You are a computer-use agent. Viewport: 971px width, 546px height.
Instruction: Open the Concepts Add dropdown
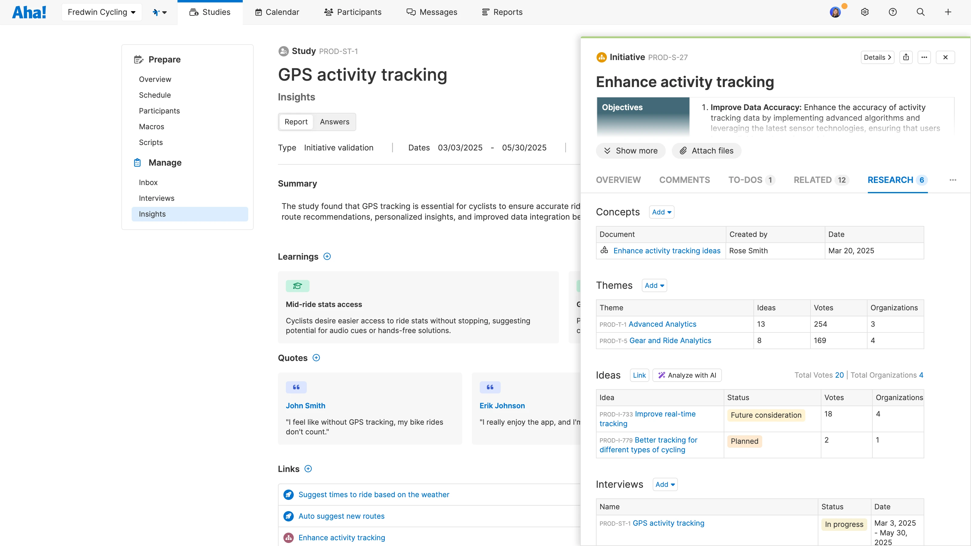point(661,212)
